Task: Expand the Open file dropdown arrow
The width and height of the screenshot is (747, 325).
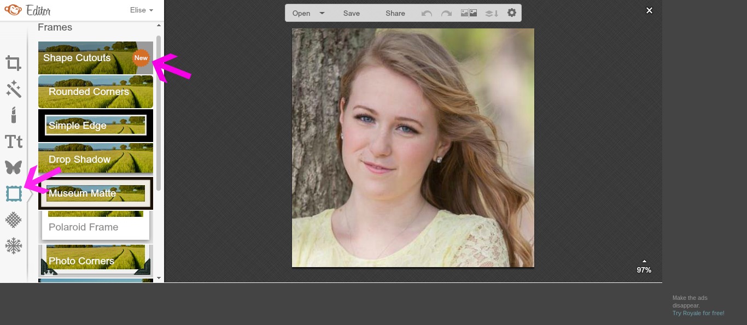Action: (x=322, y=13)
